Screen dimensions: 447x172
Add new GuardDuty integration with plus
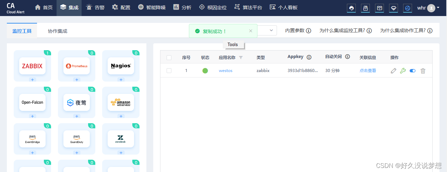click(x=77, y=153)
